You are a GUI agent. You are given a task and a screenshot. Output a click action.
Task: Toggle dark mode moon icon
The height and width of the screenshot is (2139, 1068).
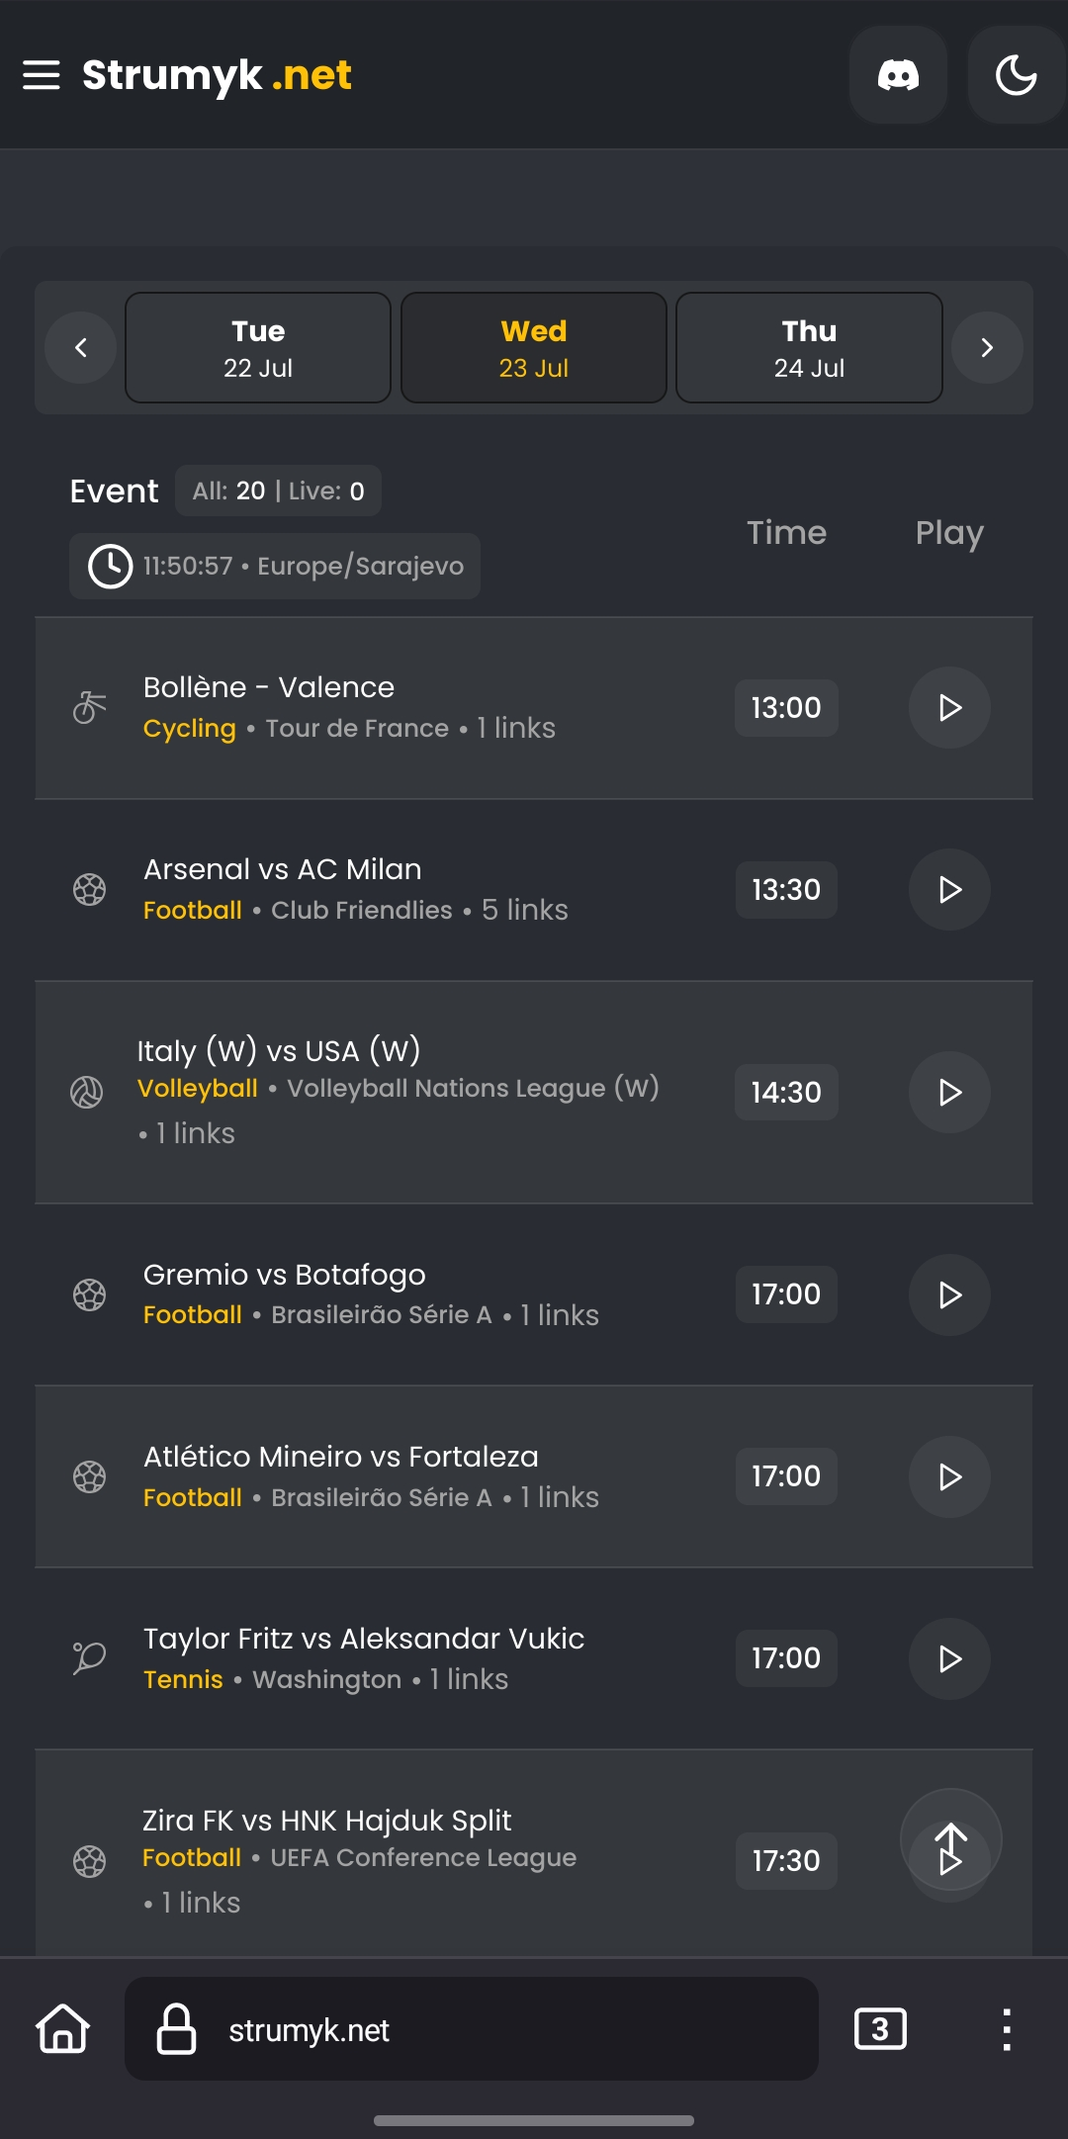pyautogui.click(x=1016, y=75)
